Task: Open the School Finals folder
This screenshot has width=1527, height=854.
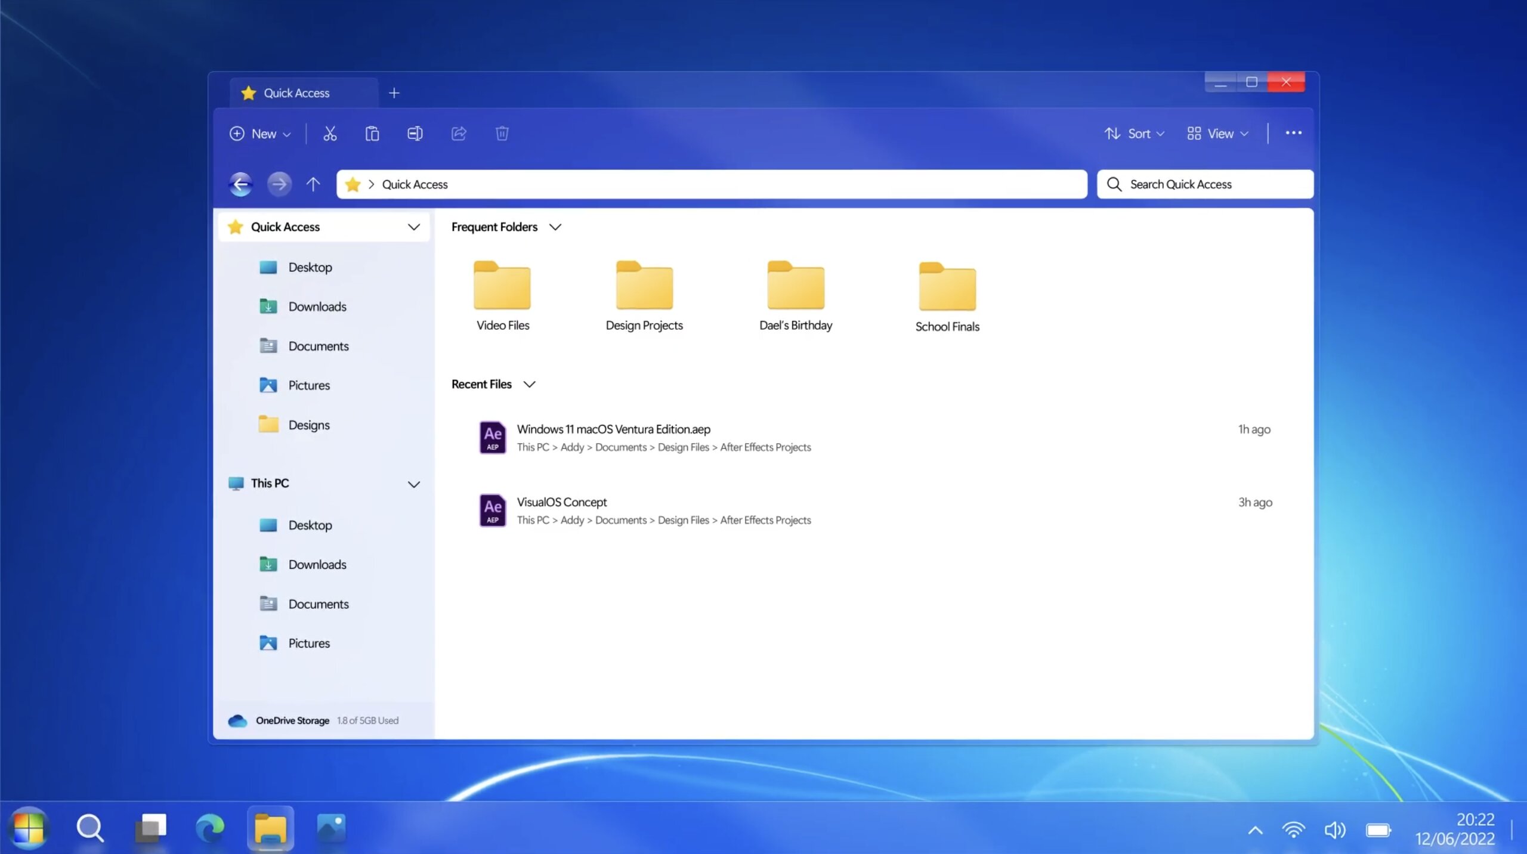Action: point(947,298)
